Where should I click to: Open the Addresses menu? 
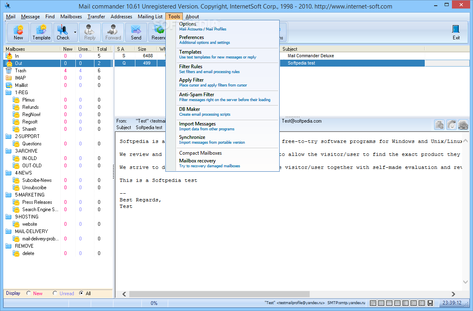point(121,17)
